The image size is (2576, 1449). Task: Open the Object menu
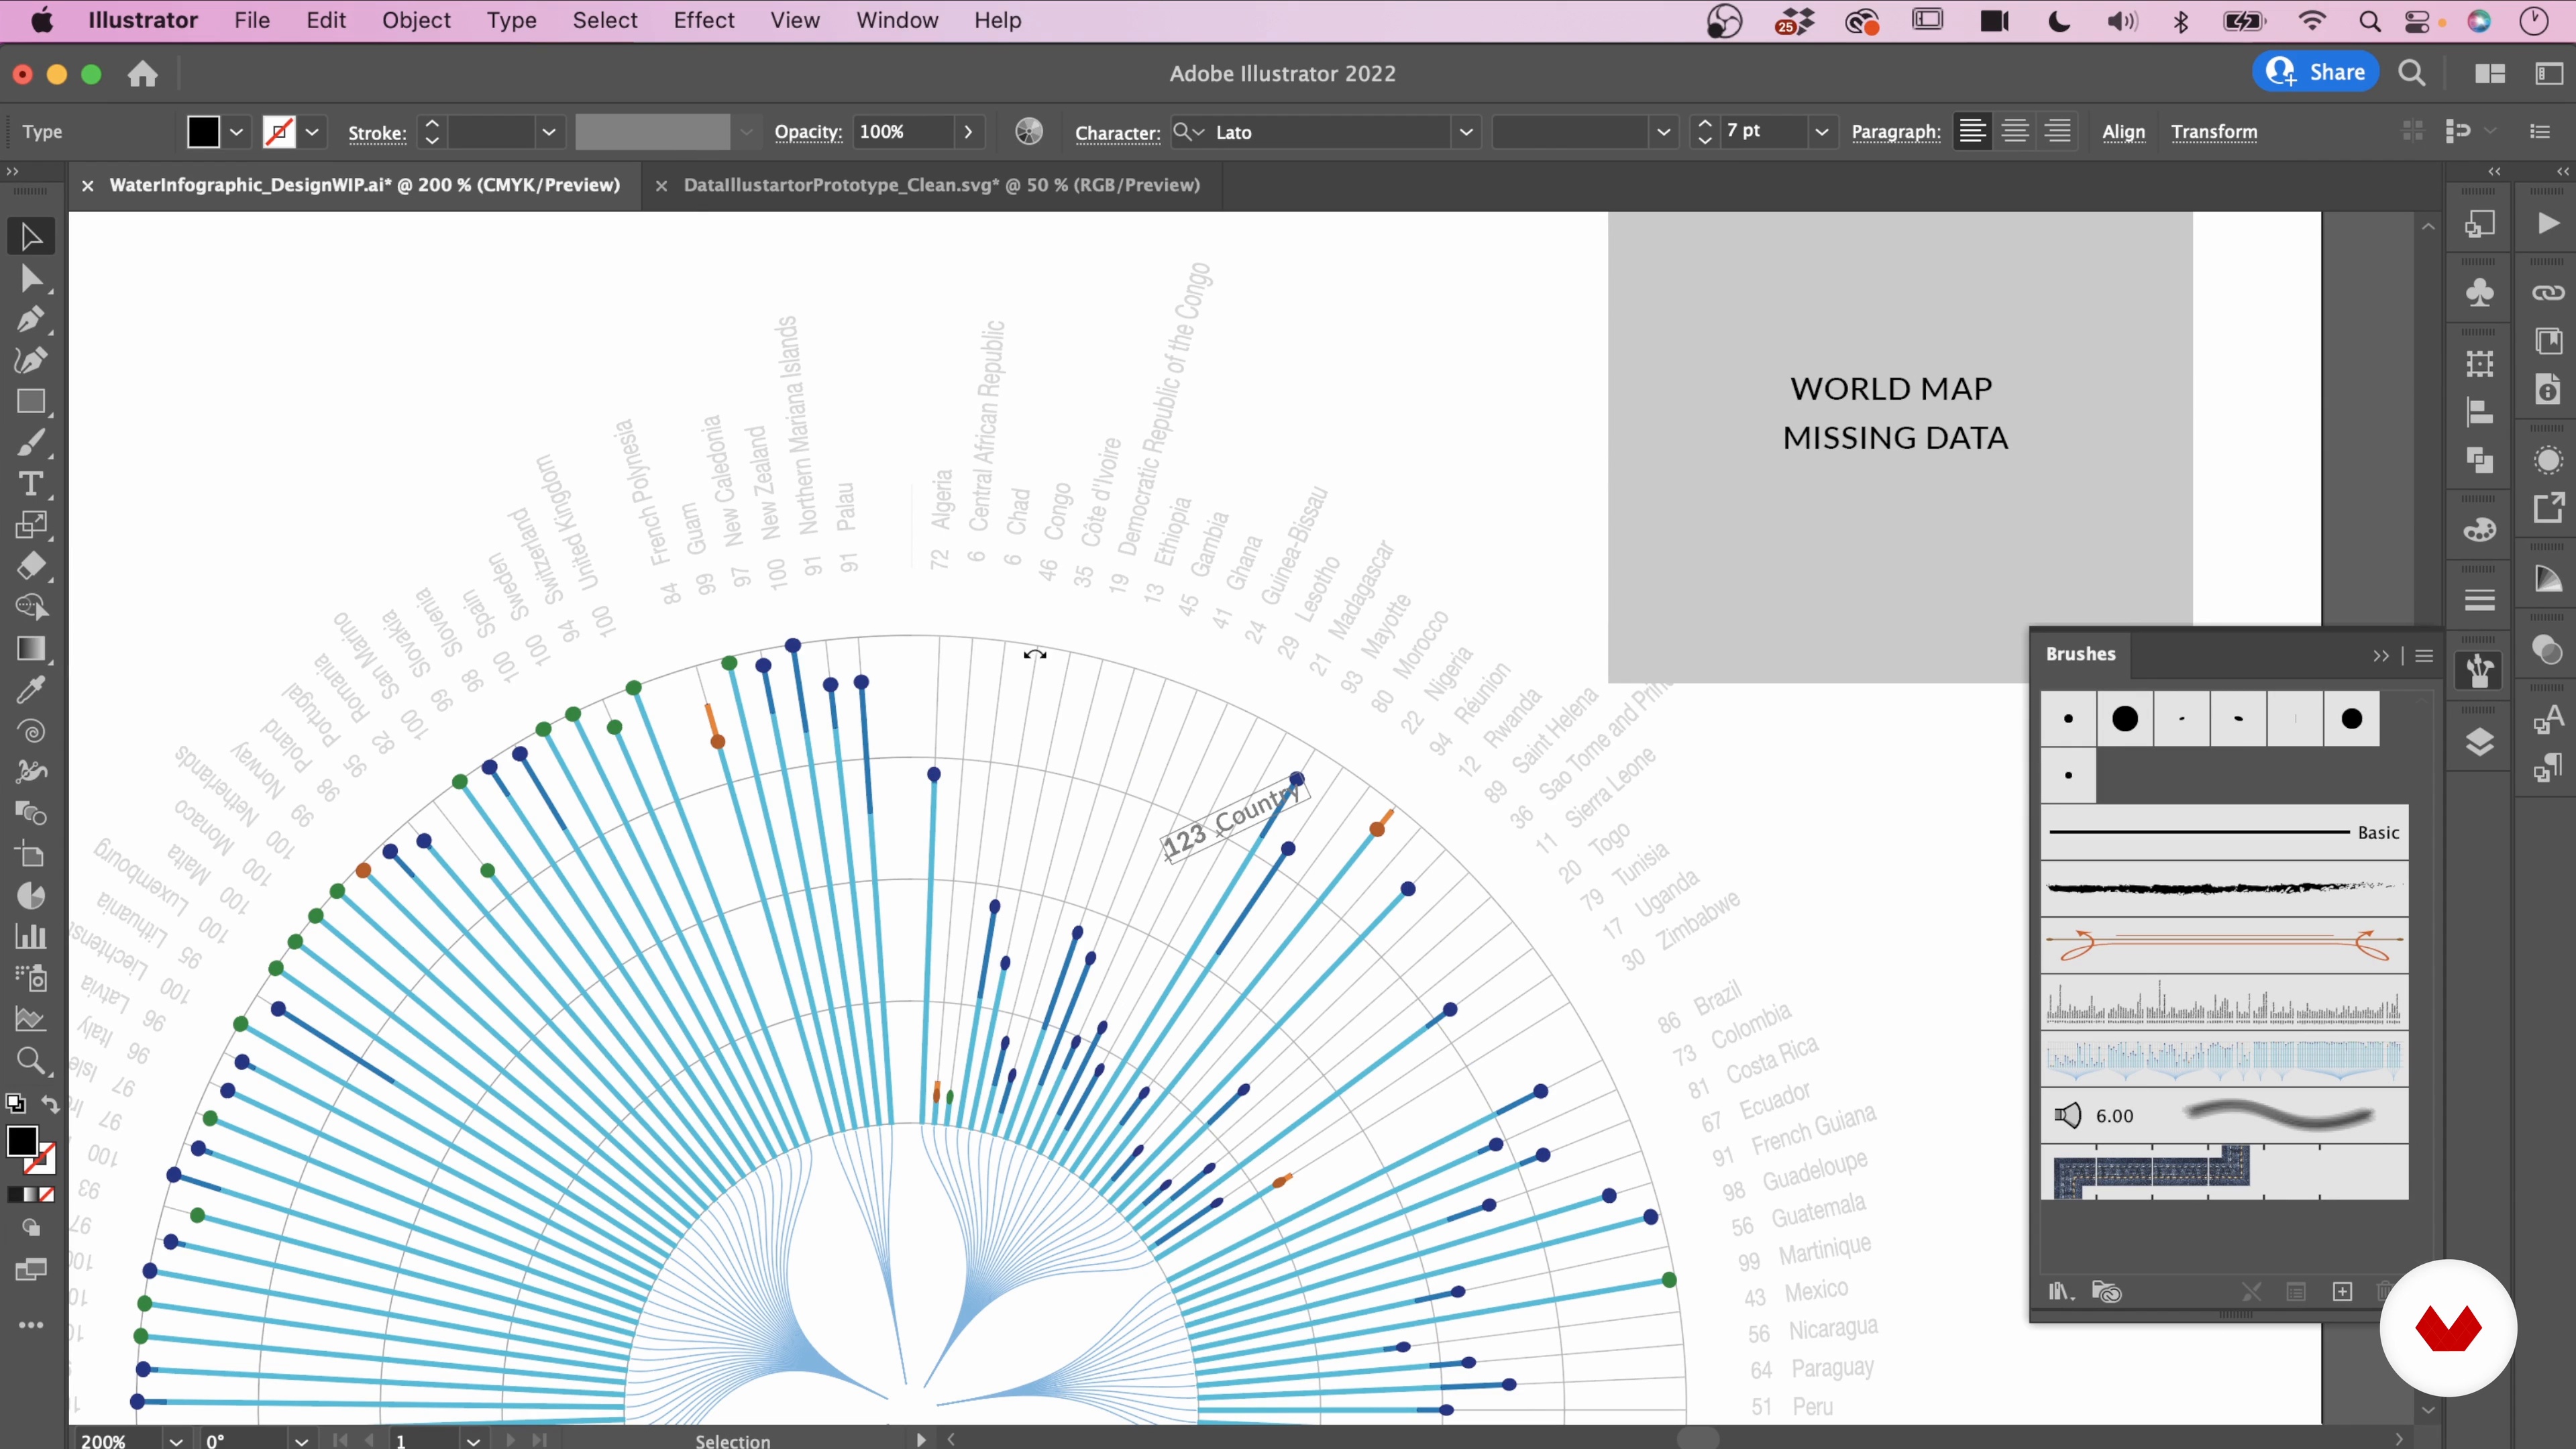click(x=416, y=20)
